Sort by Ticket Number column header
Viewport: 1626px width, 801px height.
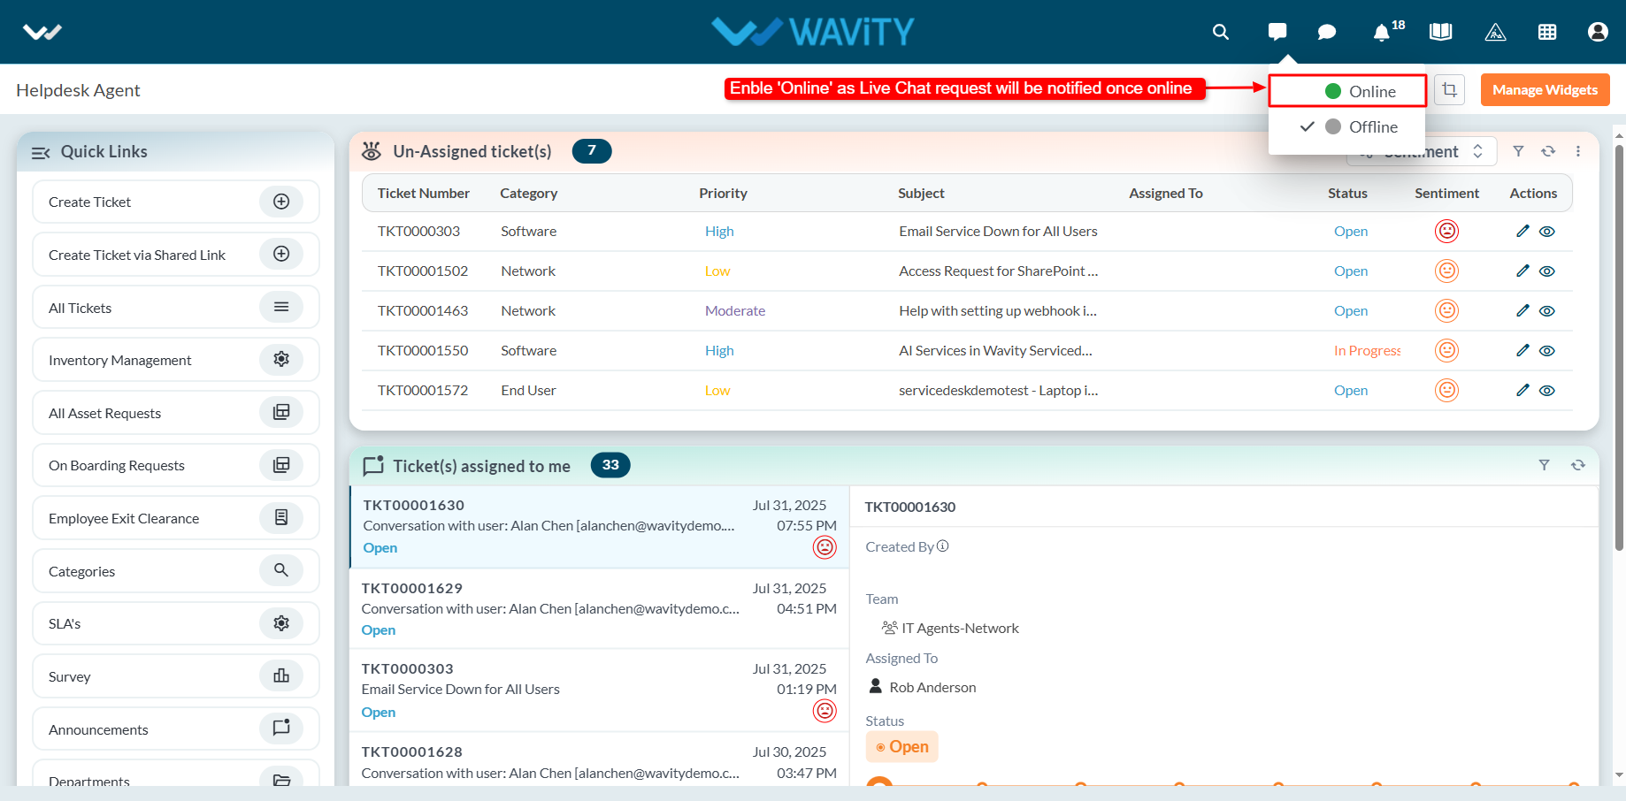[x=424, y=193]
